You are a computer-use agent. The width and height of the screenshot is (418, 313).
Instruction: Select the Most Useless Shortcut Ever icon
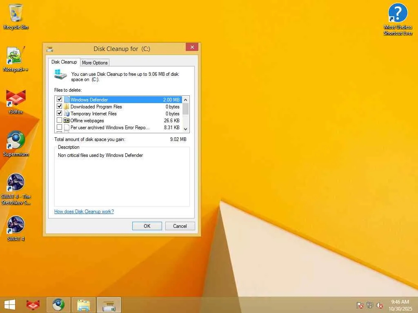click(x=398, y=19)
